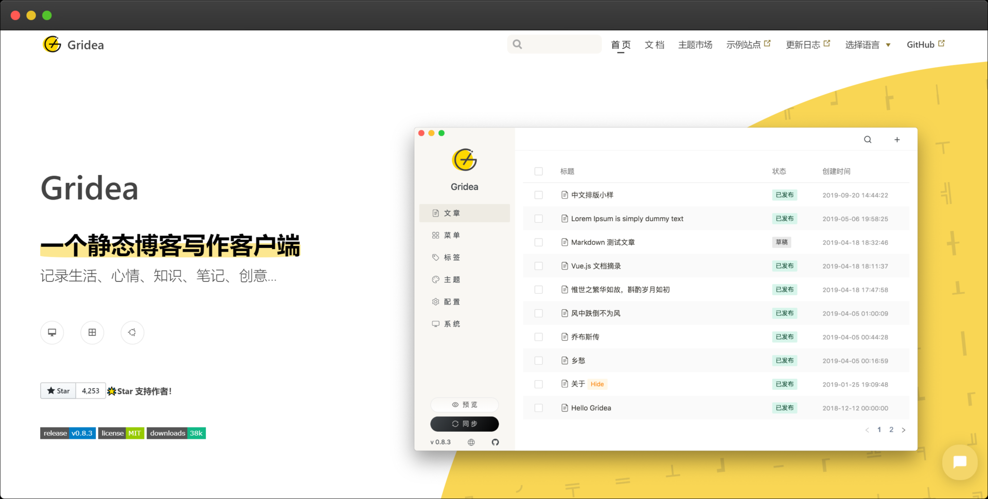The image size is (988, 499).
Task: Click the 创建时间 column header
Action: (836, 171)
